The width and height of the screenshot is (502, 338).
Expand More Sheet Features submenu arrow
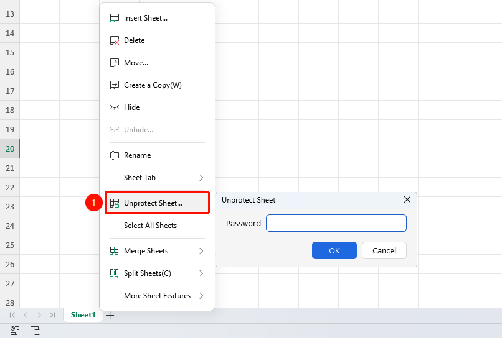pyautogui.click(x=201, y=296)
